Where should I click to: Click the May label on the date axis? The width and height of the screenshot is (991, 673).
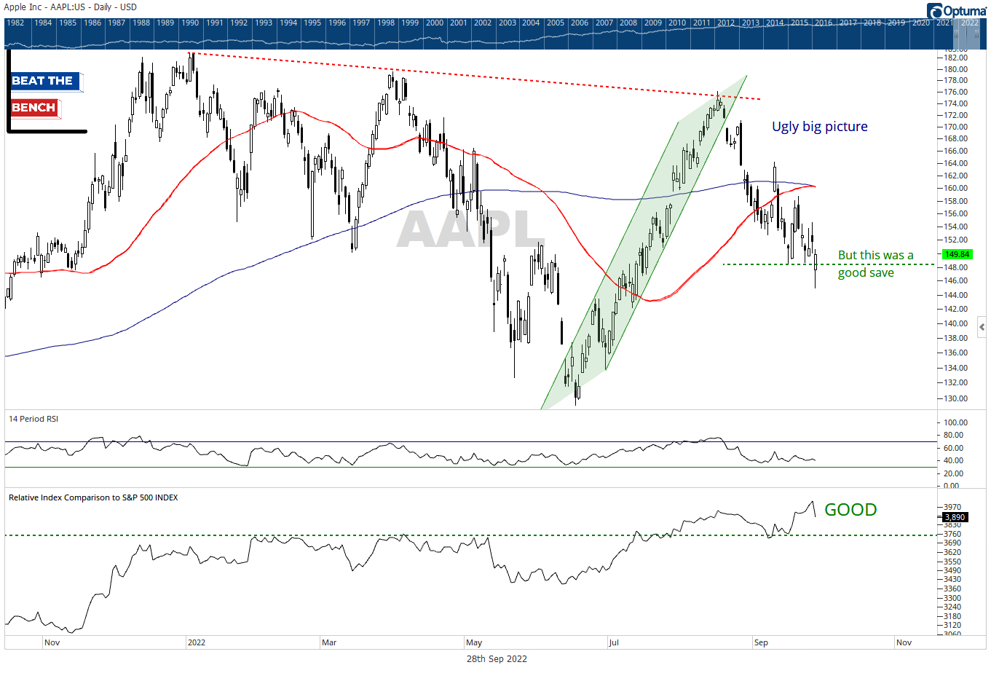pyautogui.click(x=474, y=642)
